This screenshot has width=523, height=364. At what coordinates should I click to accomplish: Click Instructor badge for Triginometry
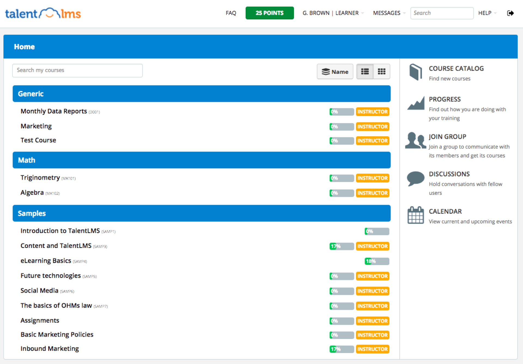point(372,178)
